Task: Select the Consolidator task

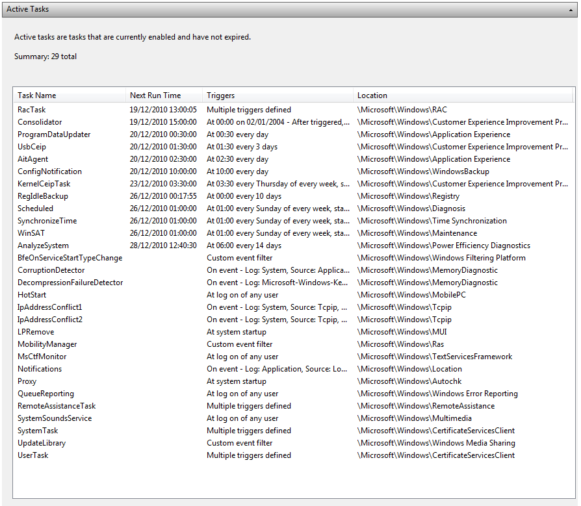Action: [294, 122]
